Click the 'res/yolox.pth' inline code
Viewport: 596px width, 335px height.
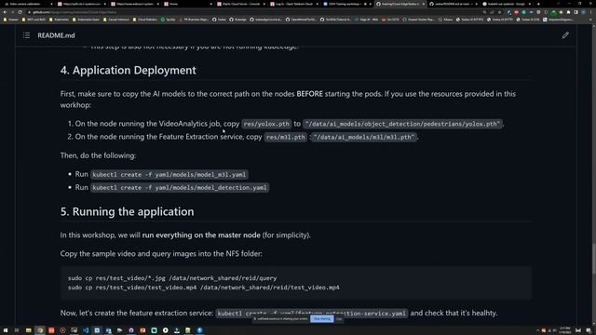tap(266, 124)
